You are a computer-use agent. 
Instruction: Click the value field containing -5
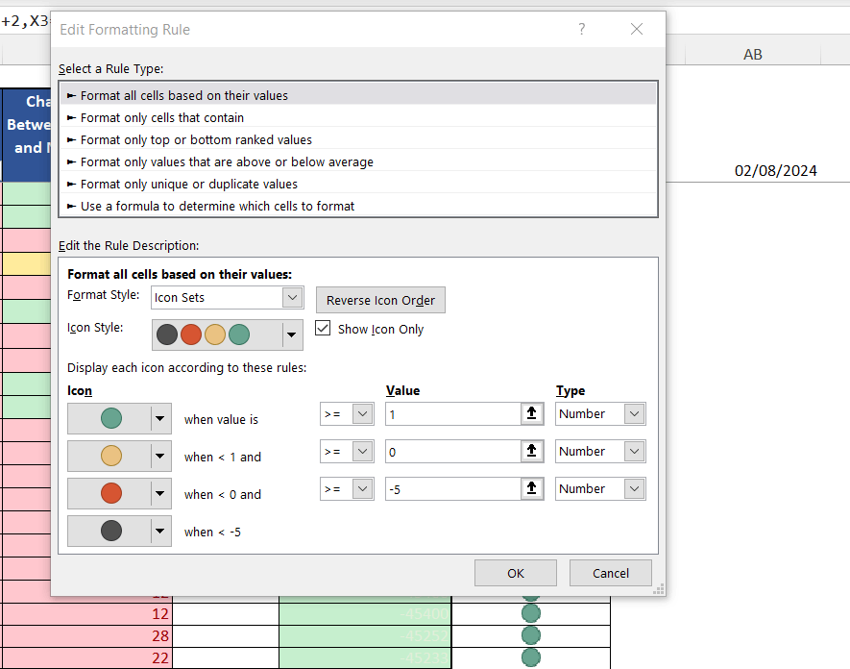(453, 489)
